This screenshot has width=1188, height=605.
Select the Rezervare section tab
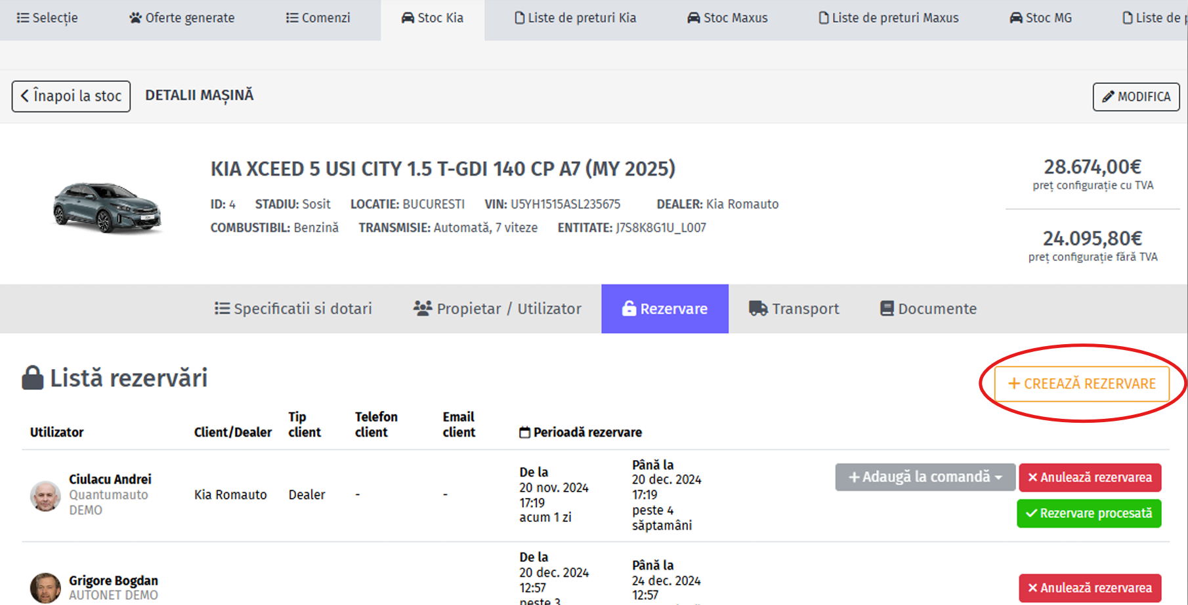[x=665, y=309]
